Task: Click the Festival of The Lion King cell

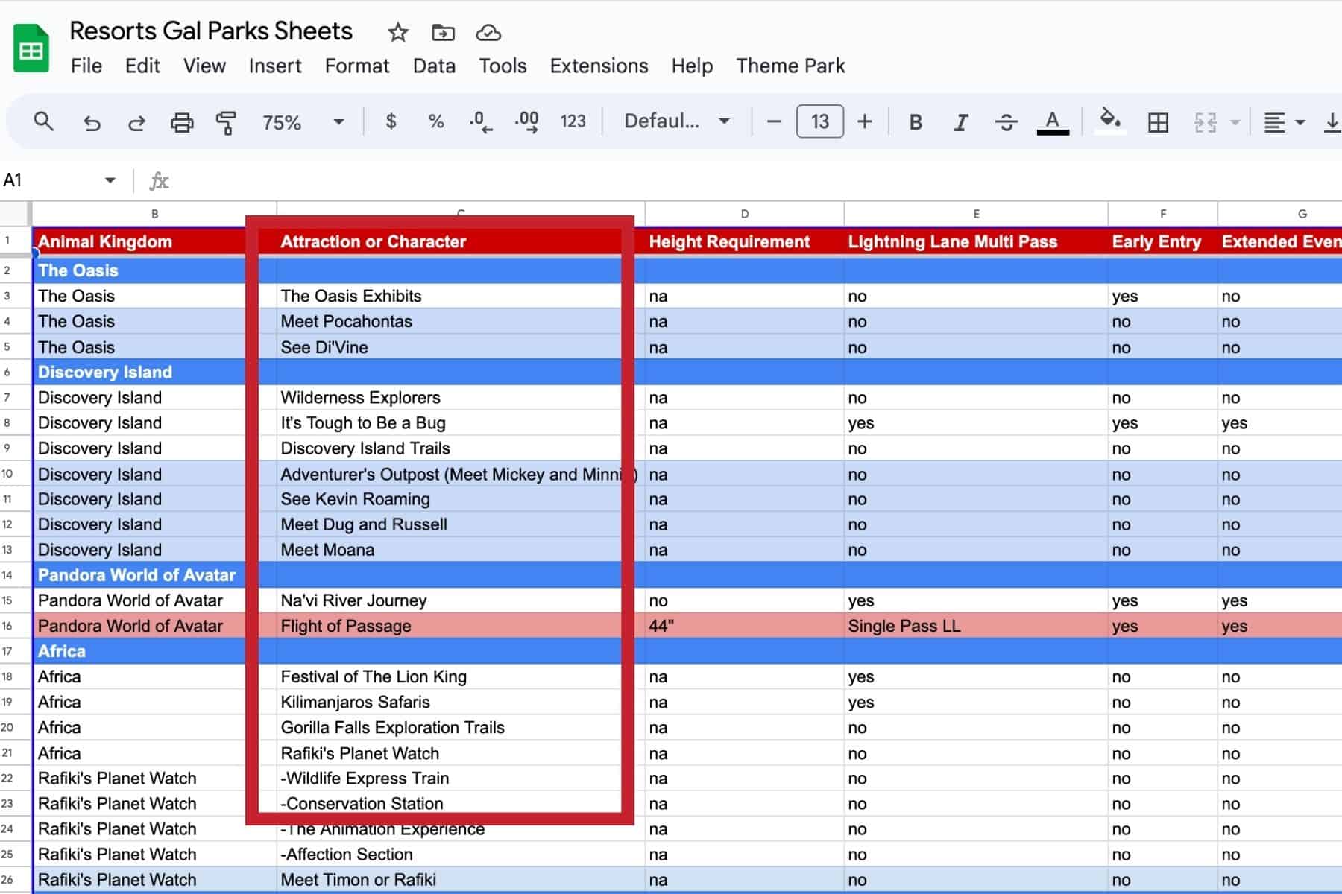Action: coord(461,676)
